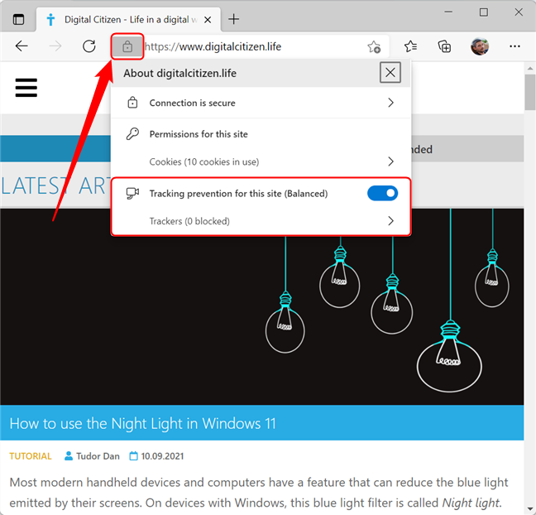536x515 pixels.
Task: Open Cookies (10 cookies in use)
Action: click(261, 161)
